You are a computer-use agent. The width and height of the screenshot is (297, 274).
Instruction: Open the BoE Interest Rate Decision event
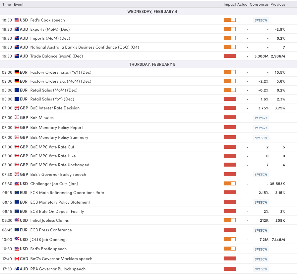coord(55,108)
